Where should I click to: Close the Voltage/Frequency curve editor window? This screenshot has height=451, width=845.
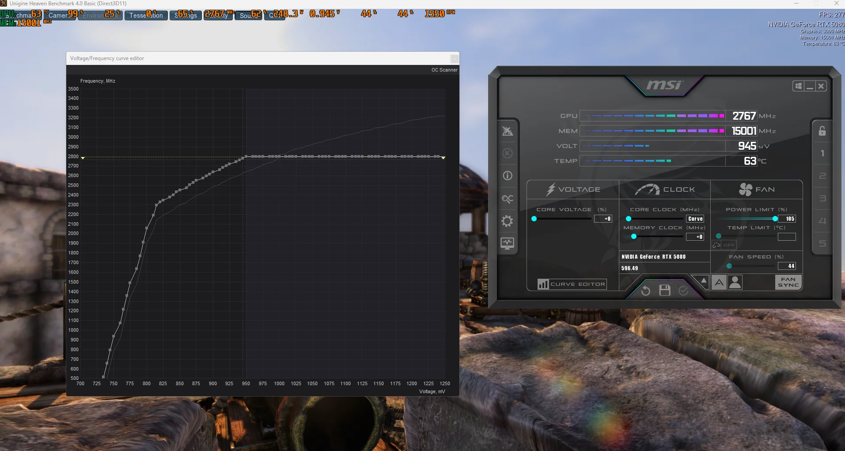[454, 58]
